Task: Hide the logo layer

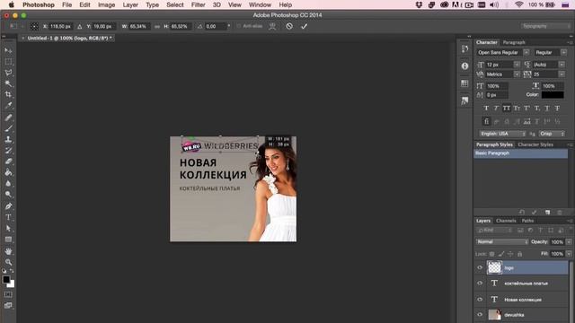Action: click(x=480, y=267)
